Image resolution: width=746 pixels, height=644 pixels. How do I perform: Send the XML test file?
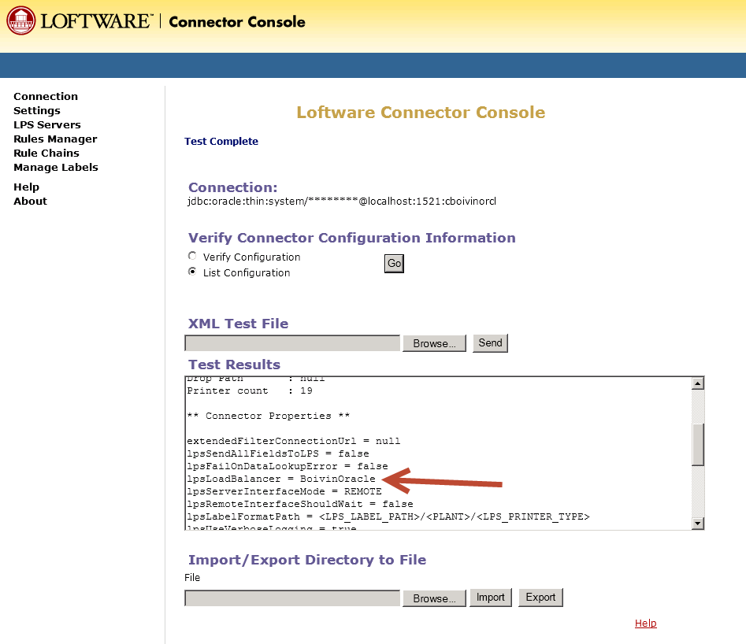pos(490,342)
